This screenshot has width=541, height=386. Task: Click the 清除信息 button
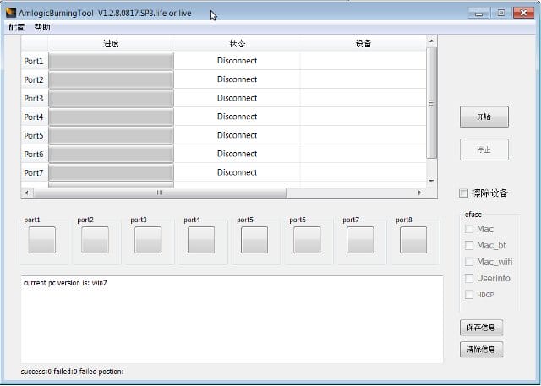(481, 350)
